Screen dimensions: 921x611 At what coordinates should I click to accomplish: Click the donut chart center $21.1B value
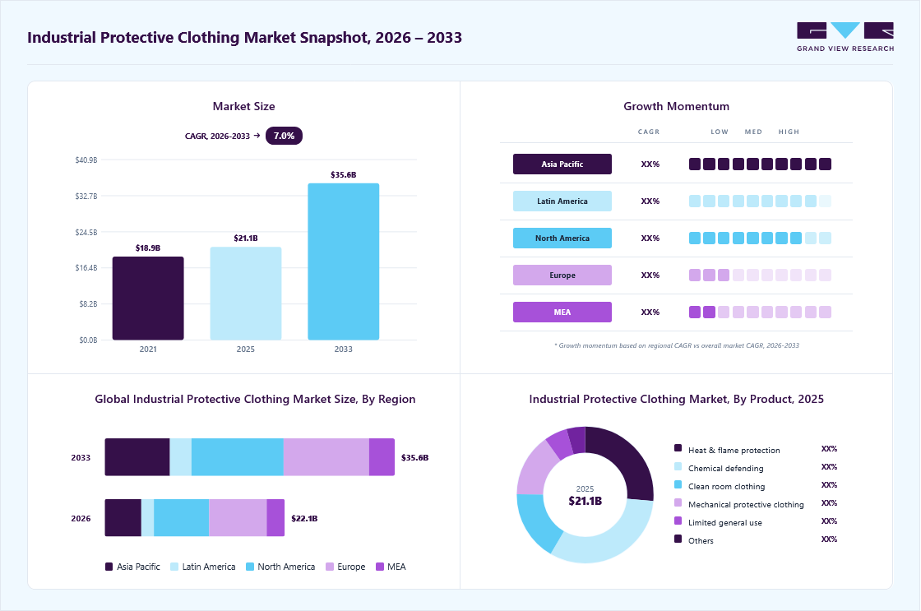585,501
